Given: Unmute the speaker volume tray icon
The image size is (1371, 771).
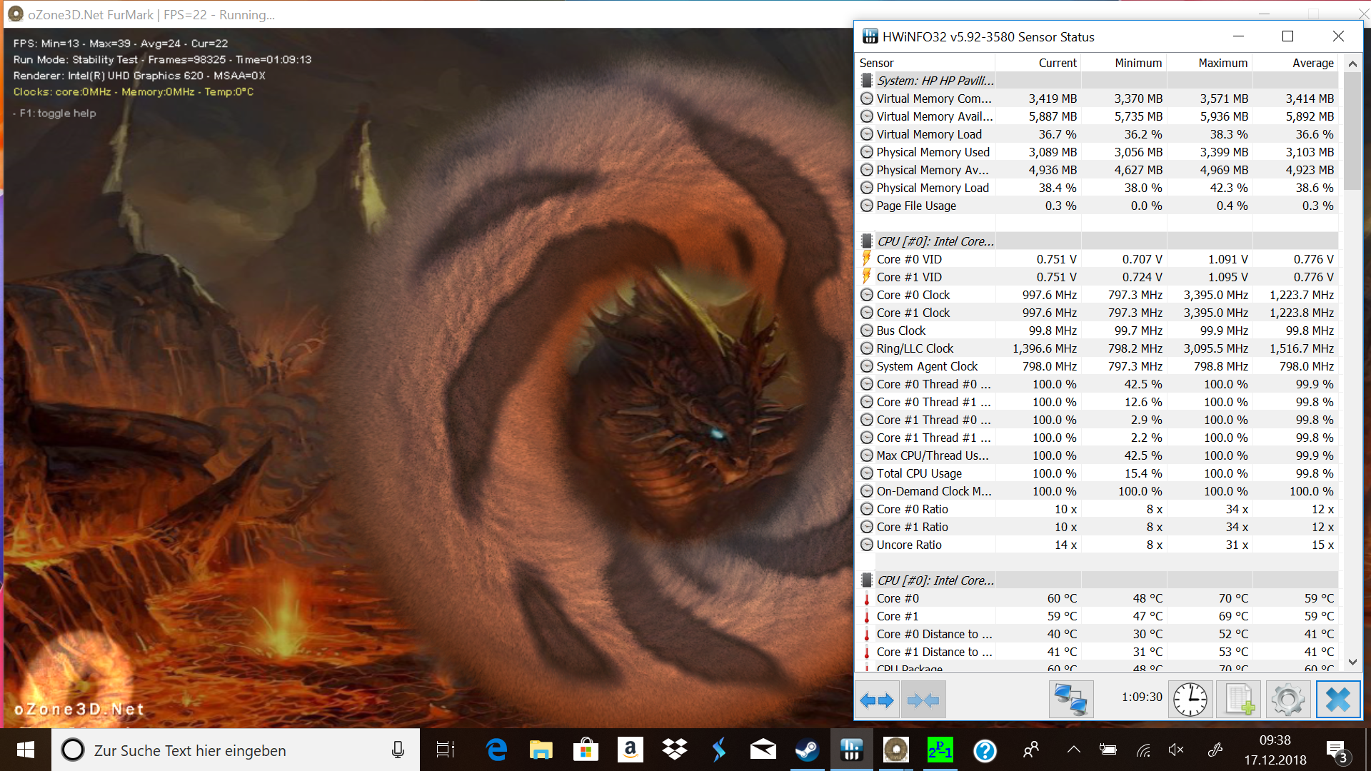Looking at the screenshot, I should (x=1175, y=750).
